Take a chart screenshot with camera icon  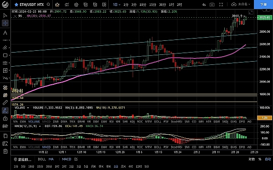click(212, 5)
